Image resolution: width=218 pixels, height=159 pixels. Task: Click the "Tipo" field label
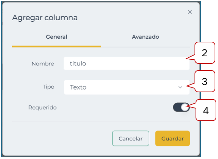pyautogui.click(x=48, y=87)
